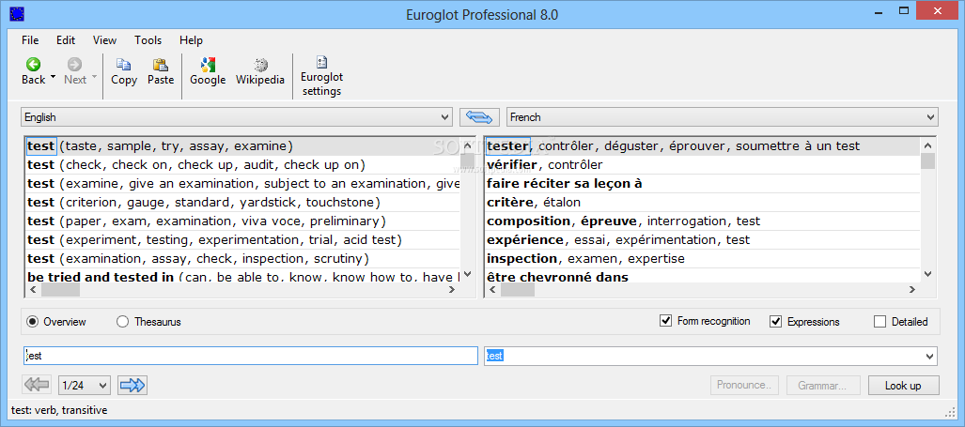Select 'test (taste, sample, try' row

(243, 146)
